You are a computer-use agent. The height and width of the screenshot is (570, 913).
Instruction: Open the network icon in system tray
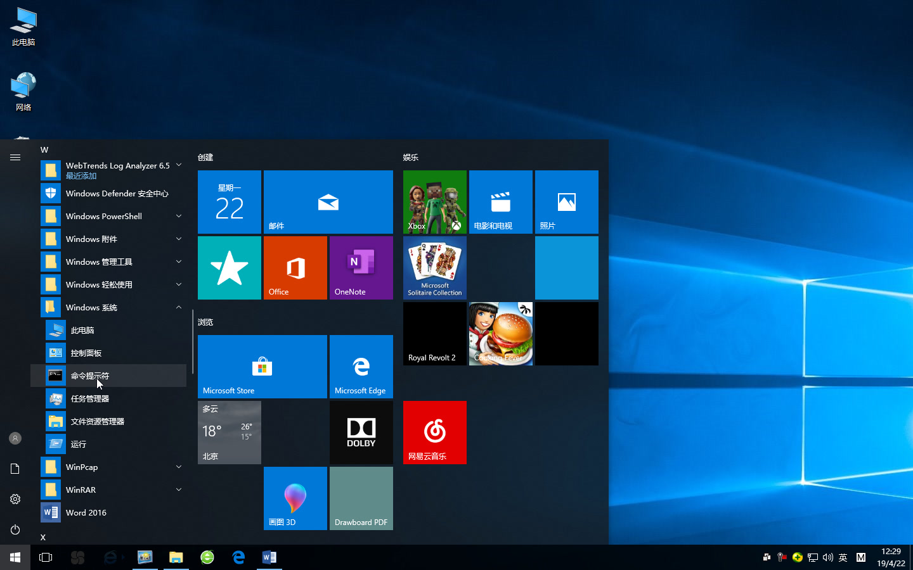(x=812, y=557)
